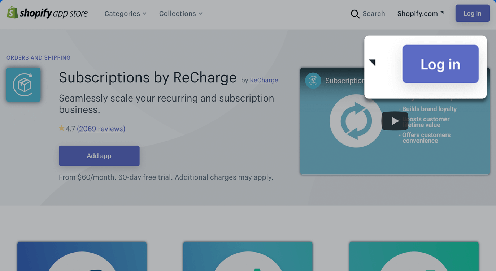Open the first blue feature screenshot thumbnail
This screenshot has height=271, width=496.
click(82, 256)
